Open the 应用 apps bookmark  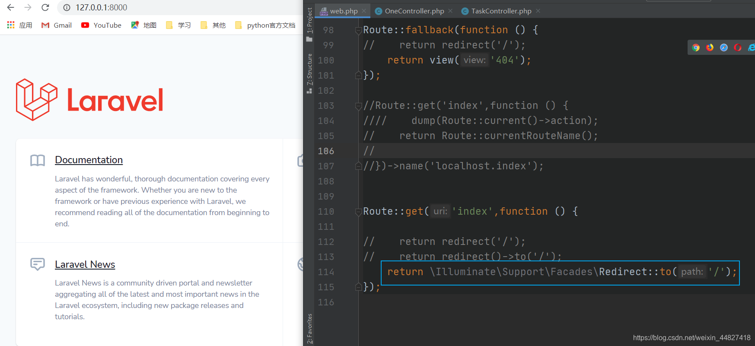click(19, 25)
